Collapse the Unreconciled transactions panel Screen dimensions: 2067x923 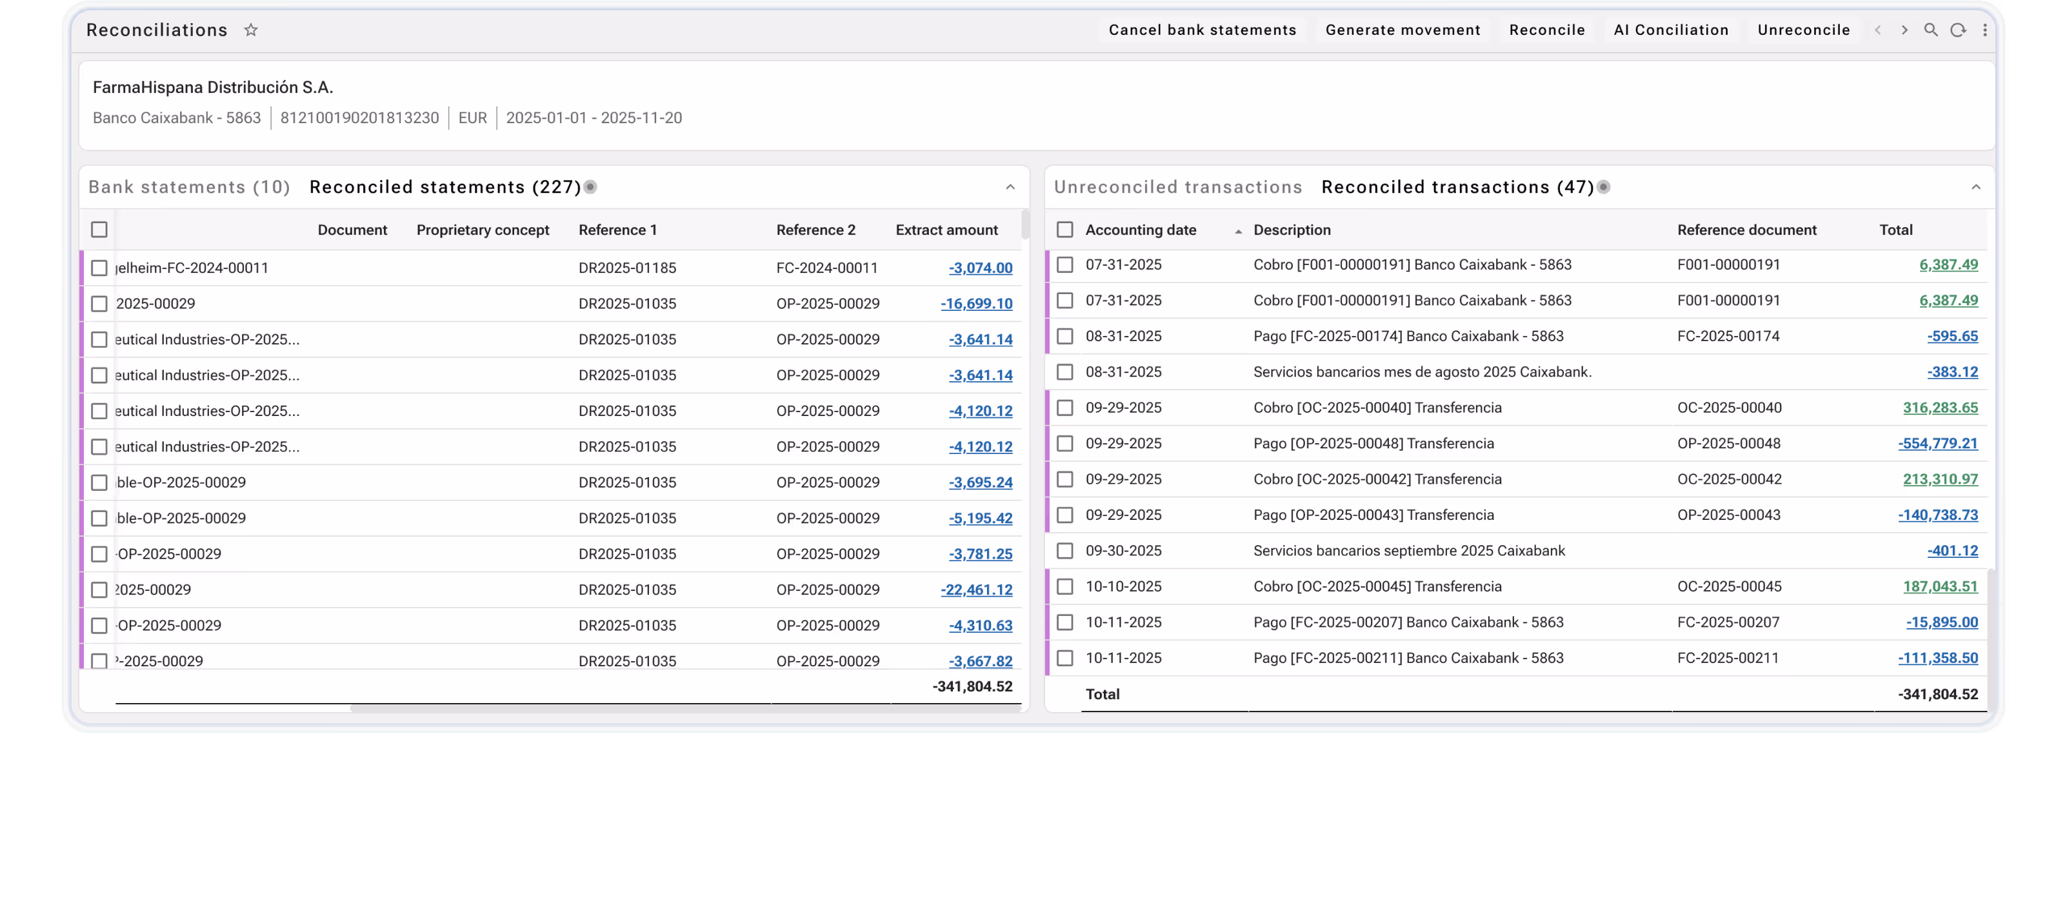coord(1975,188)
